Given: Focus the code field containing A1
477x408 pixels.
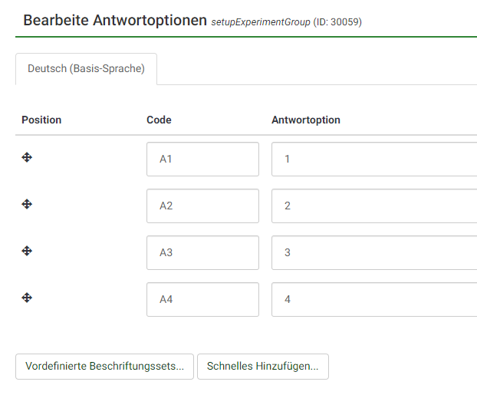Looking at the screenshot, I should tap(202, 160).
